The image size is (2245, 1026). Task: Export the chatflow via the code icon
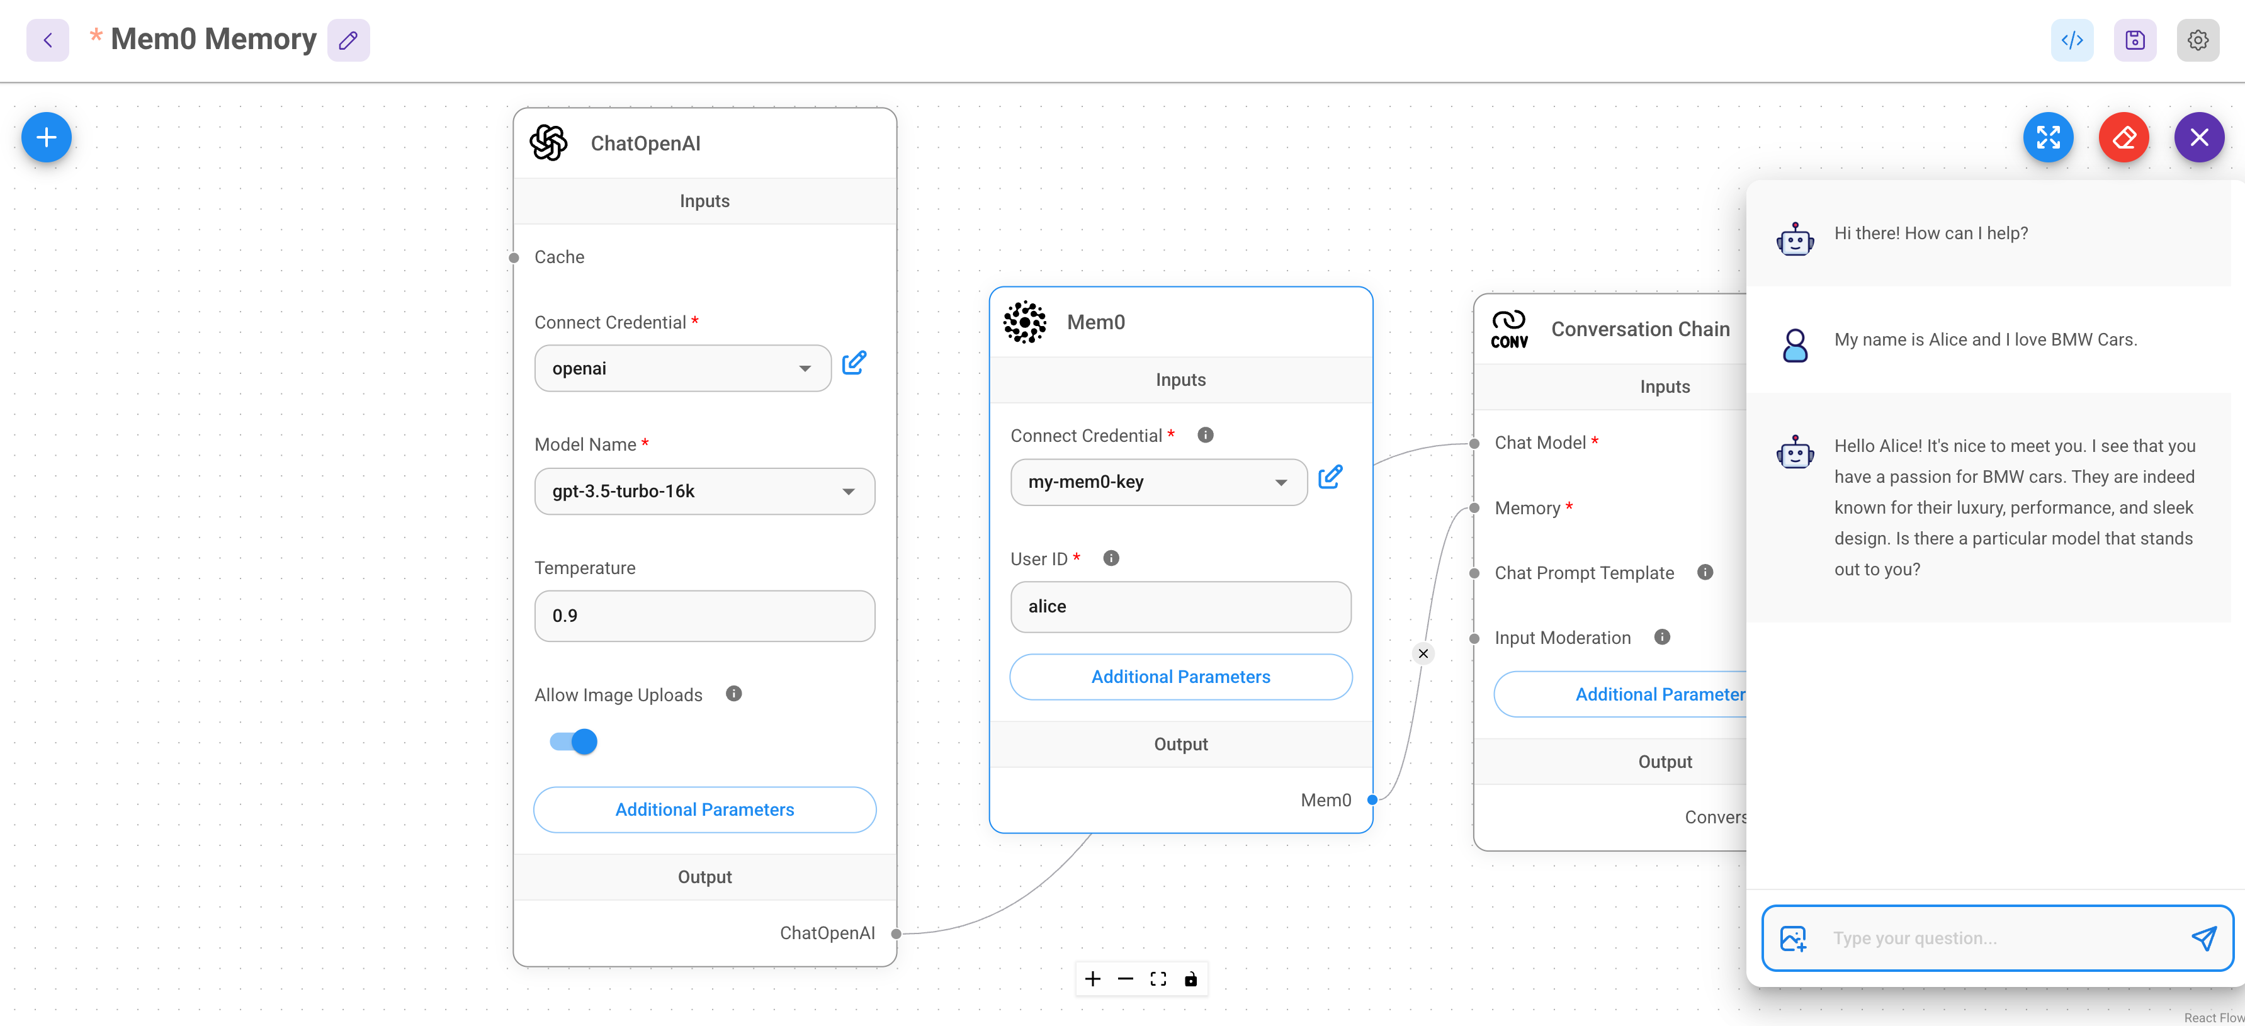2072,40
